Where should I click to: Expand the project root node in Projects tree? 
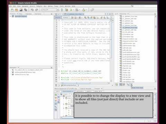(x=10, y=16)
